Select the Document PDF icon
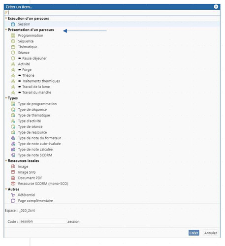This screenshot has height=246, width=225. tap(13, 178)
